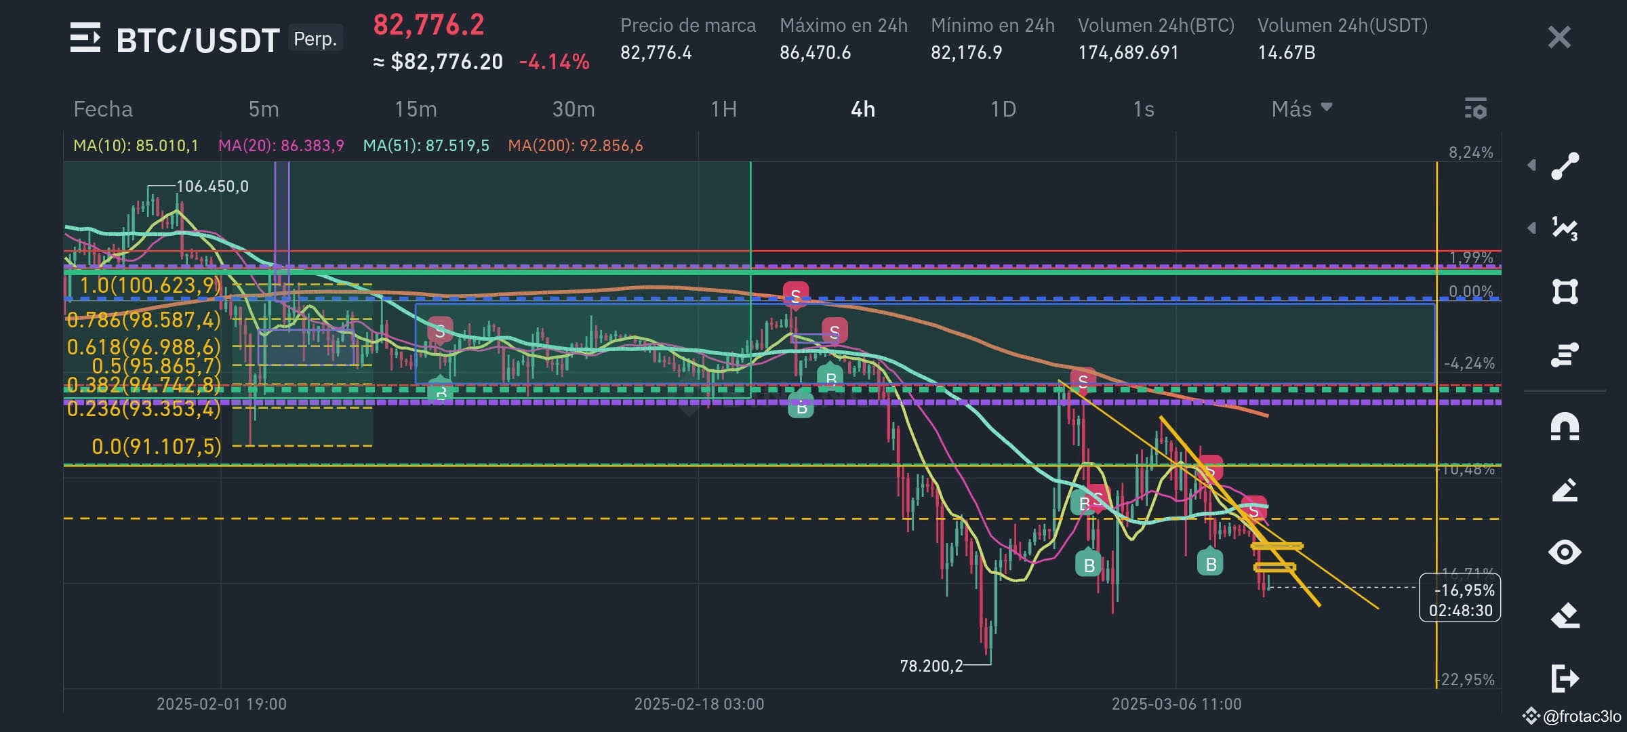1627x732 pixels.
Task: Exit drawing toolbar with the exit icon
Action: 1565,678
